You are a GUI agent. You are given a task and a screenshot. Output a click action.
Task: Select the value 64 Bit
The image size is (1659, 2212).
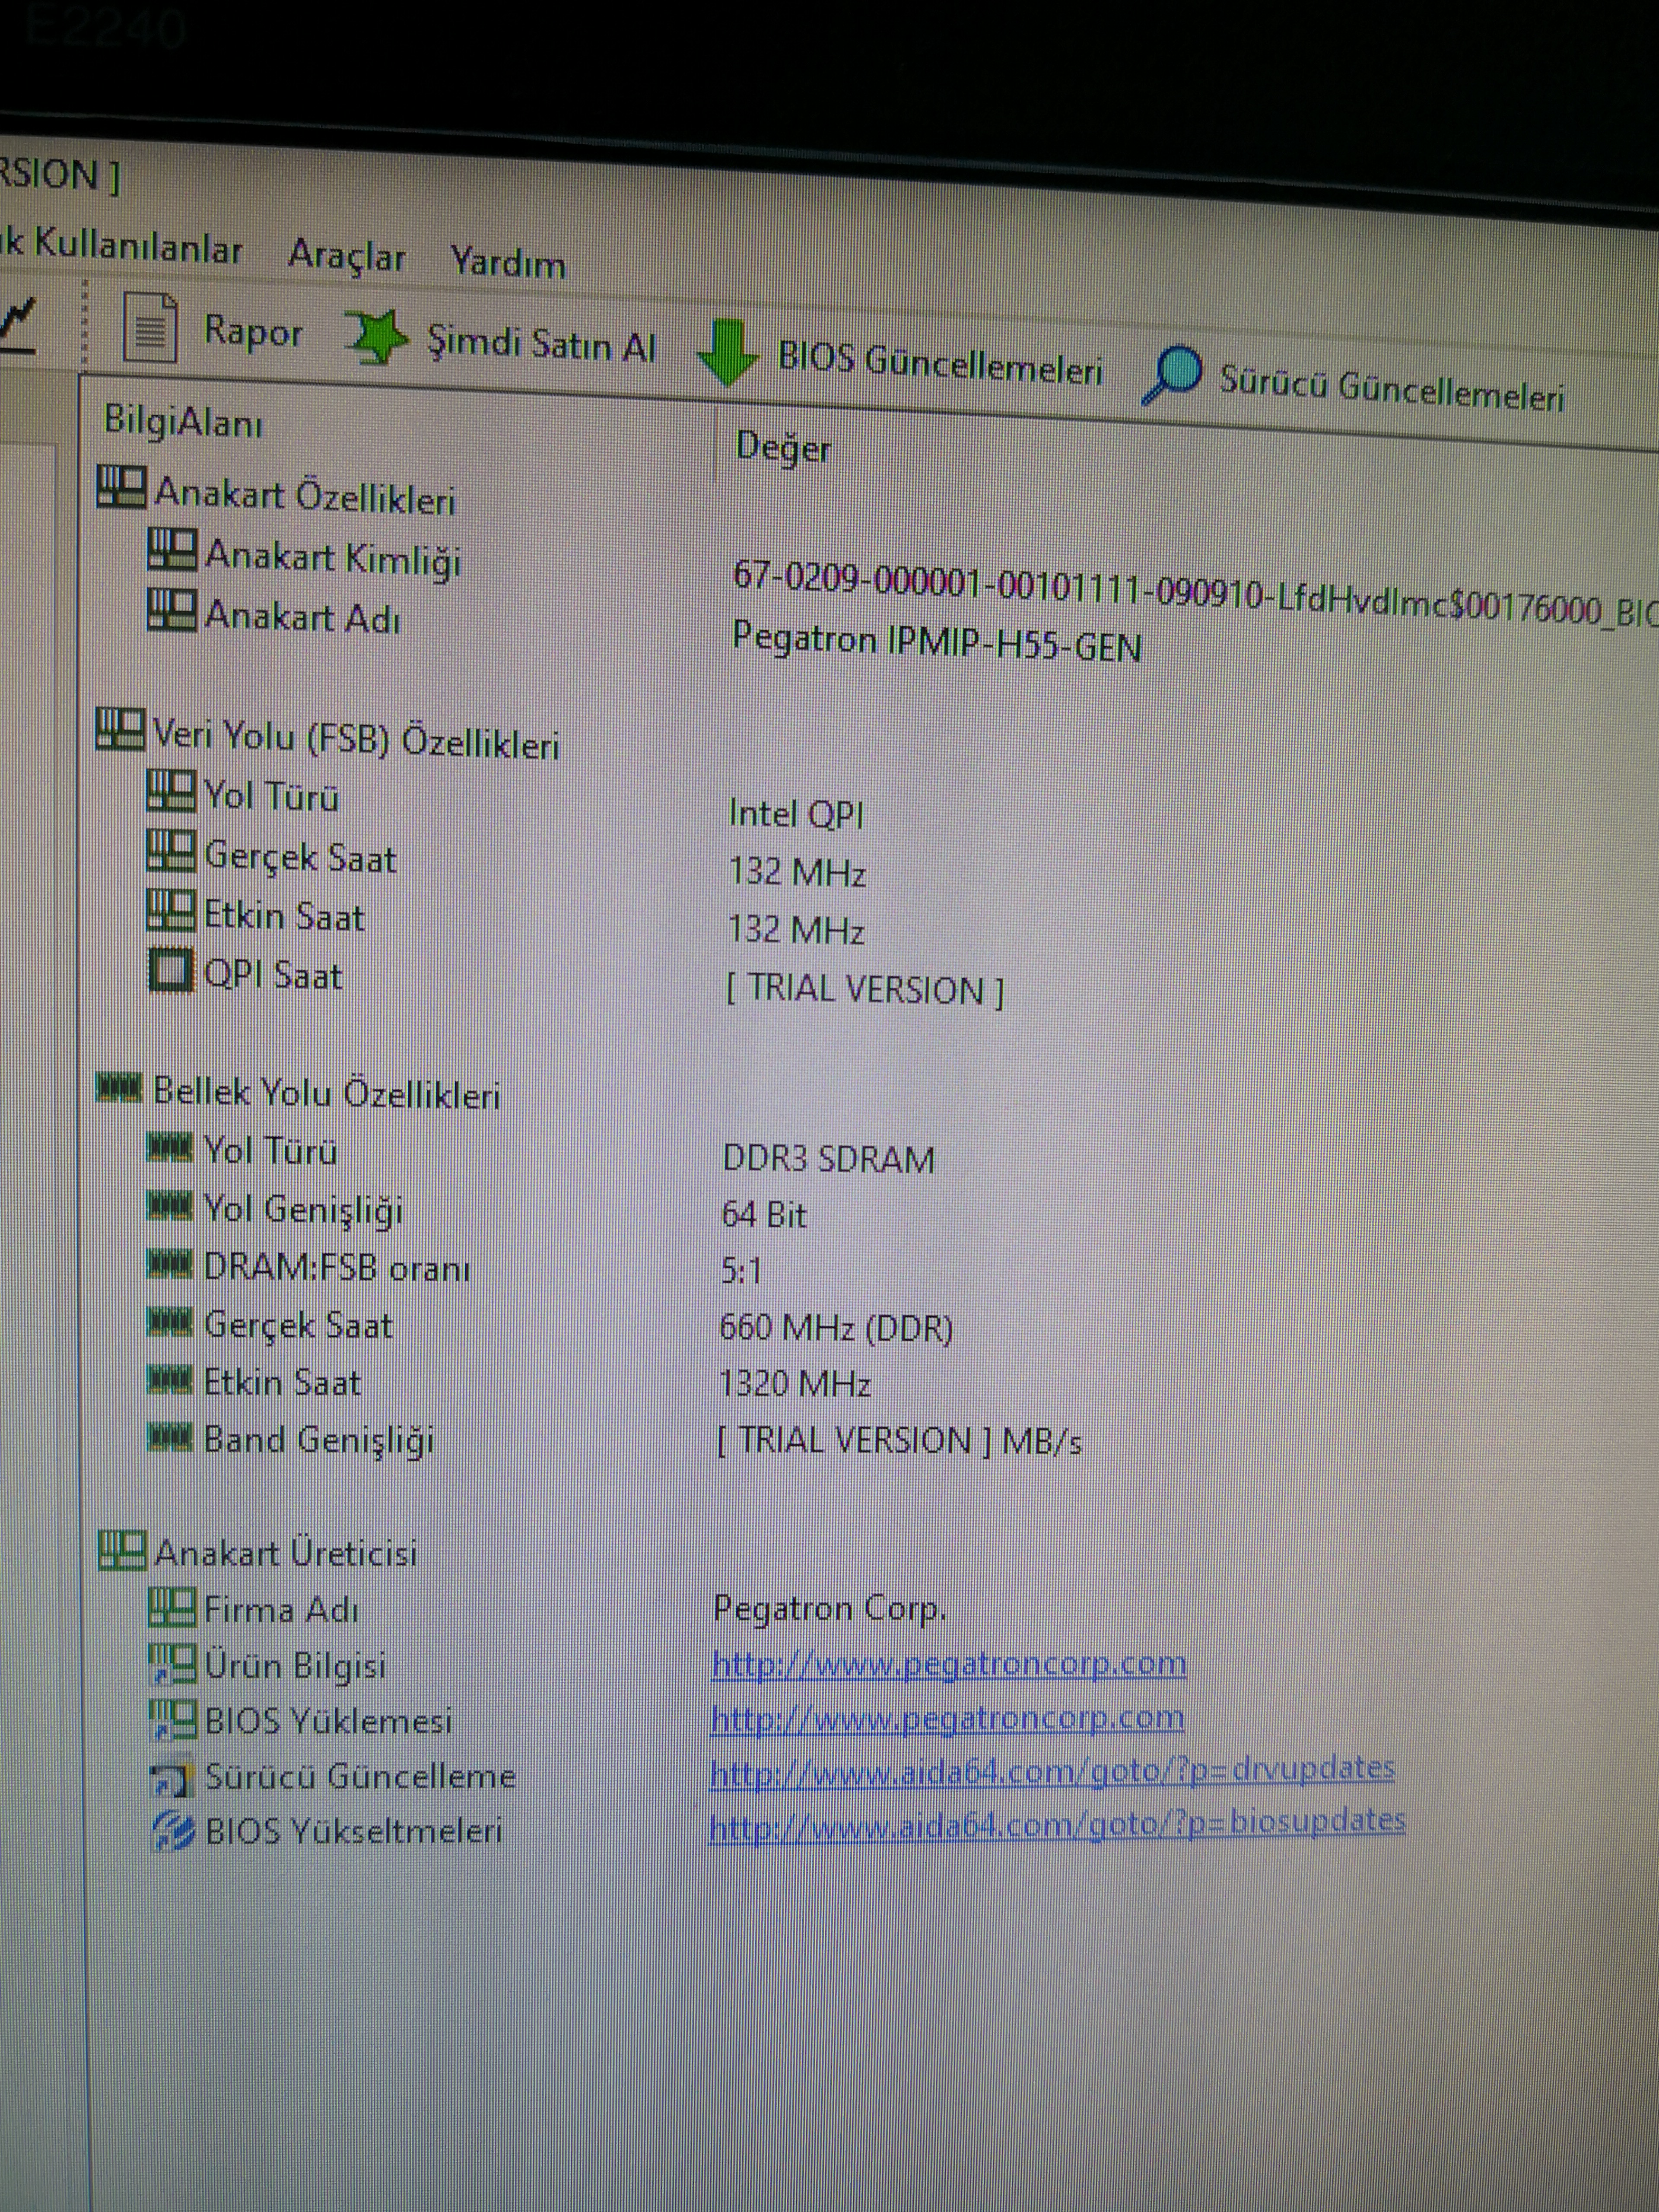(x=764, y=1215)
